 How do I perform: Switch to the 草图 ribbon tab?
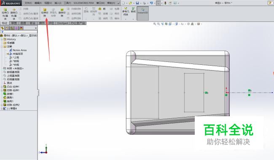coord(14,23)
